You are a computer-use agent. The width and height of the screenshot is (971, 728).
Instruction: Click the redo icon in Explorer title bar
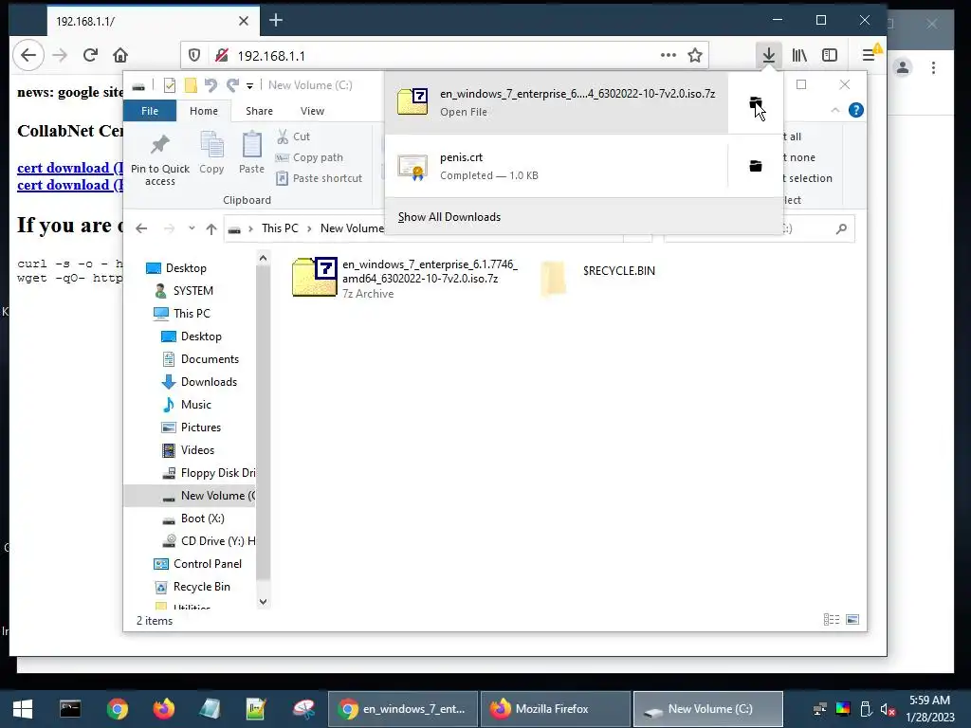[x=232, y=85]
